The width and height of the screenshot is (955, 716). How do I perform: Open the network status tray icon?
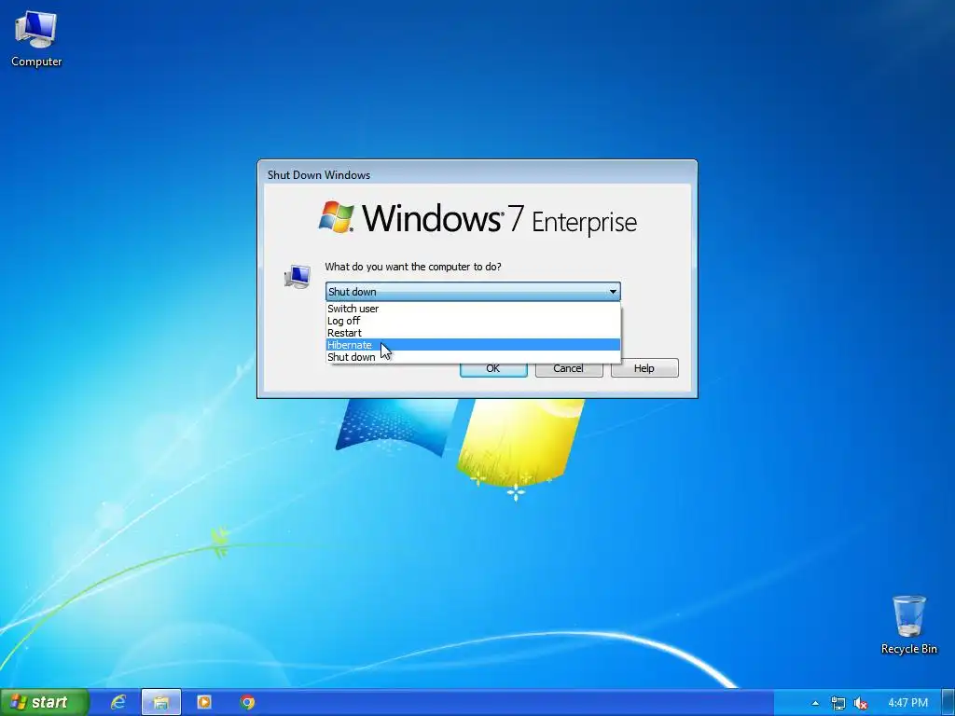click(x=838, y=703)
